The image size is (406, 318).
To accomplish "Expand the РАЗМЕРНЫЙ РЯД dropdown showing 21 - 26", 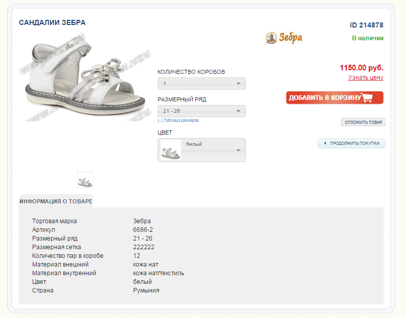I will pos(201,111).
